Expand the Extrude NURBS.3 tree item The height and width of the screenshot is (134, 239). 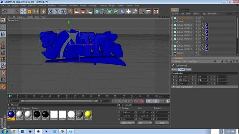tap(173, 32)
